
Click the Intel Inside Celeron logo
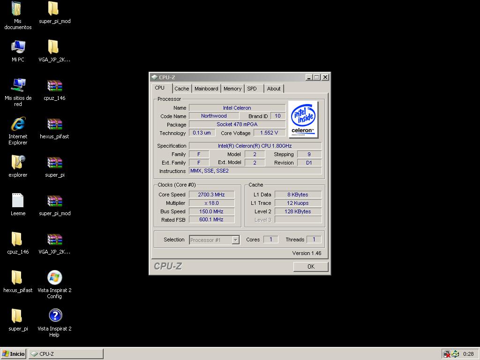303,120
